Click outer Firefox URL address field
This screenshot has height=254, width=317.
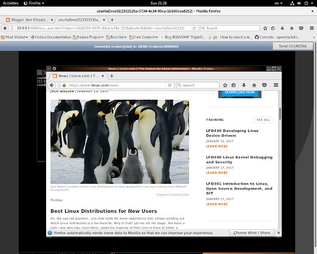(100, 28)
